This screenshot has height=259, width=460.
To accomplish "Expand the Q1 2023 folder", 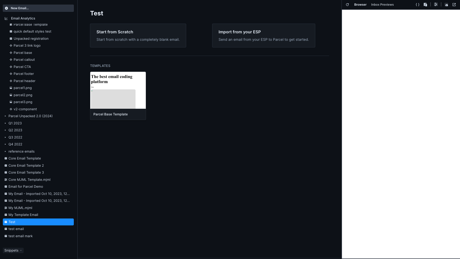I will click(5, 123).
